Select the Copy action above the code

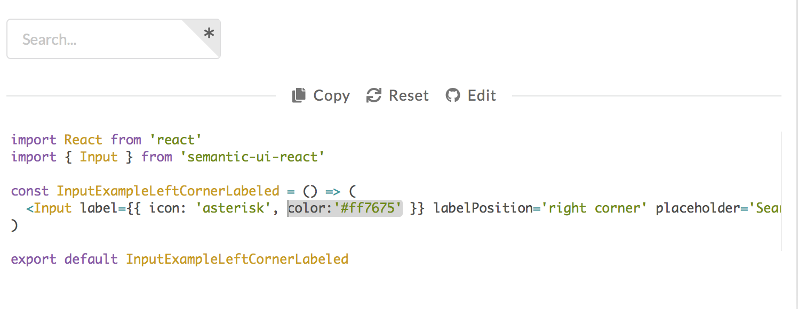point(331,95)
